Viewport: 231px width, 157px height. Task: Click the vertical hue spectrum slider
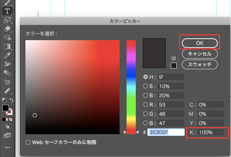pos(131,87)
